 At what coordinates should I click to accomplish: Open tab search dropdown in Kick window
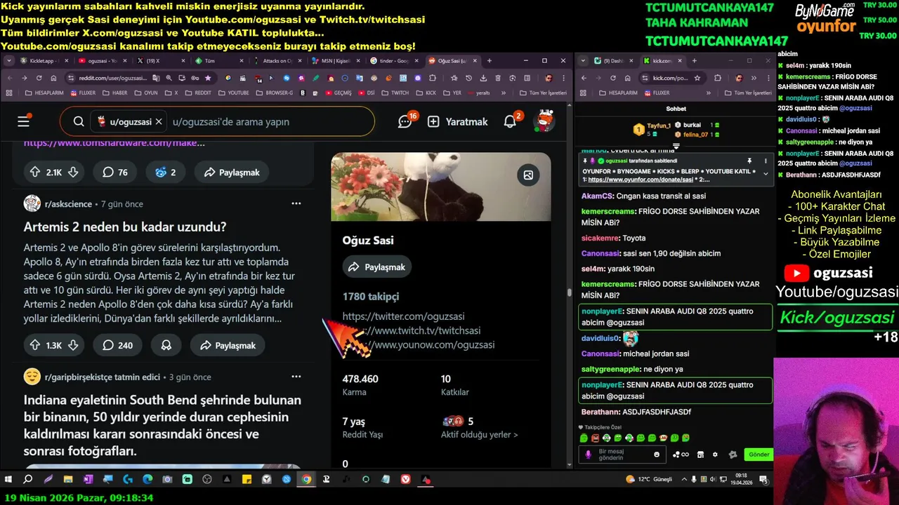click(583, 61)
